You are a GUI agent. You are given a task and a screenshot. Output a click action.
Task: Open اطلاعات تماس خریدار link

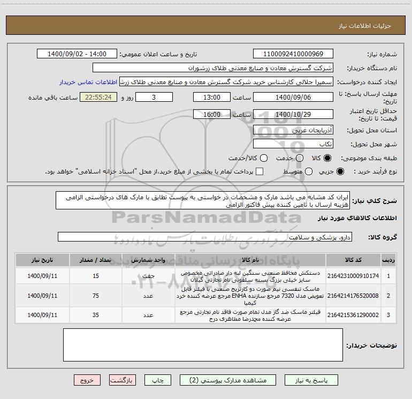(88, 82)
